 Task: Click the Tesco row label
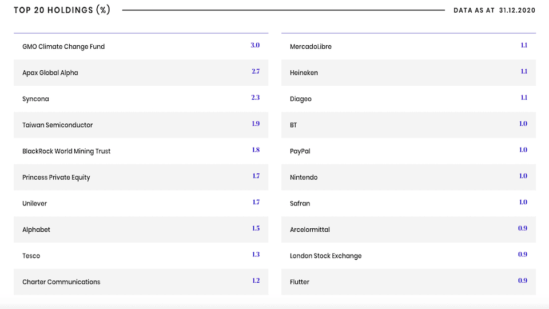tap(31, 256)
